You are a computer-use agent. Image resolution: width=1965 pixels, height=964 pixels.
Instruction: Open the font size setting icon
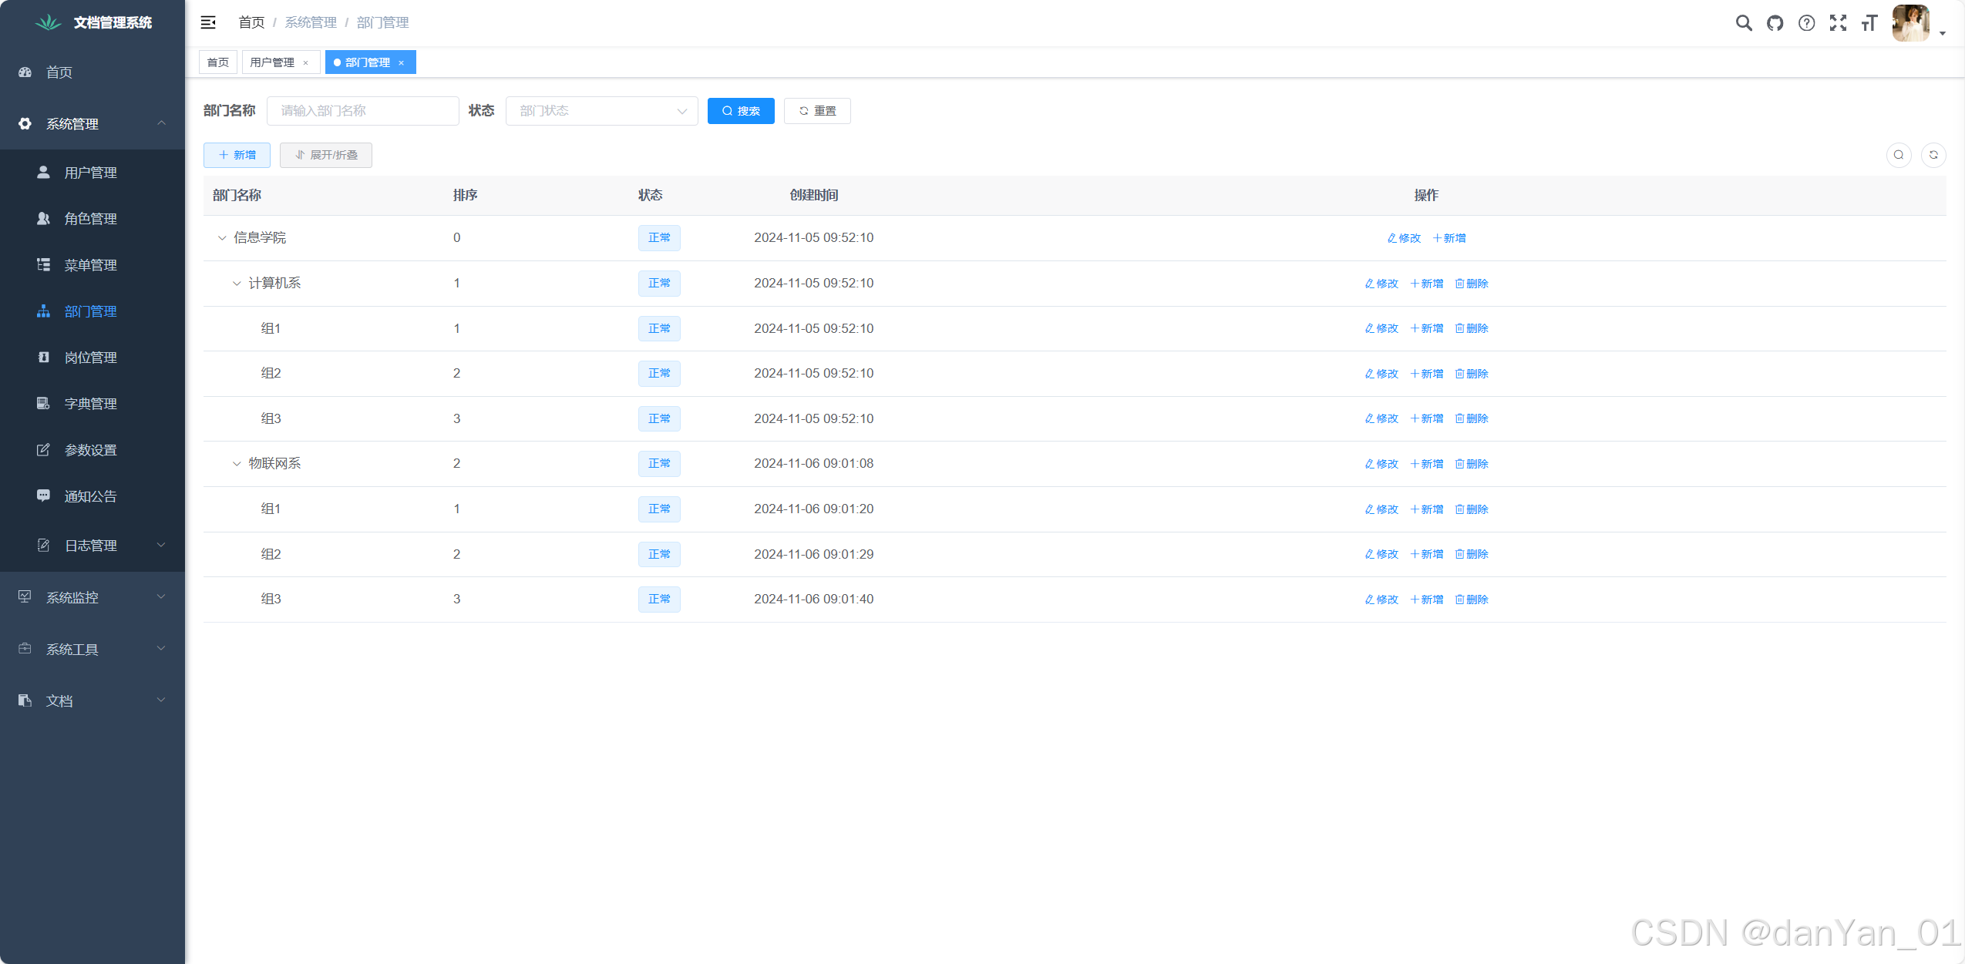(x=1869, y=22)
